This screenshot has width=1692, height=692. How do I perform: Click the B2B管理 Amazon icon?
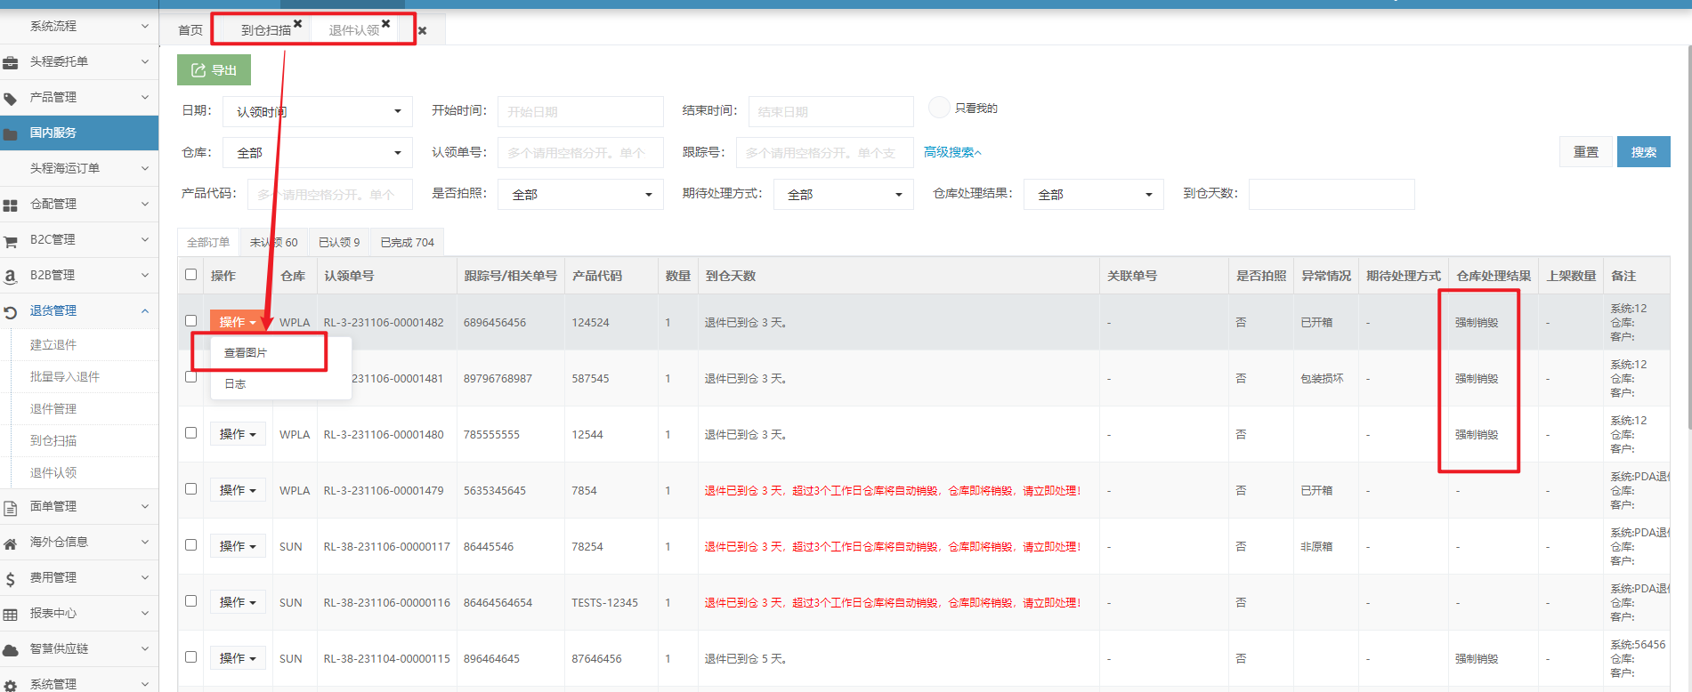[11, 276]
